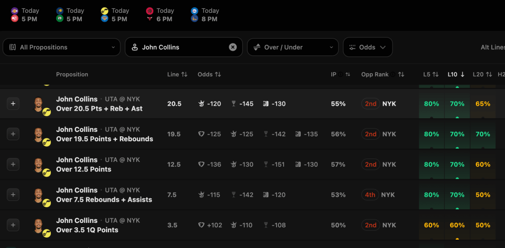
Task: Click the shield +102 odds on 1Q Points
Action: click(x=210, y=225)
